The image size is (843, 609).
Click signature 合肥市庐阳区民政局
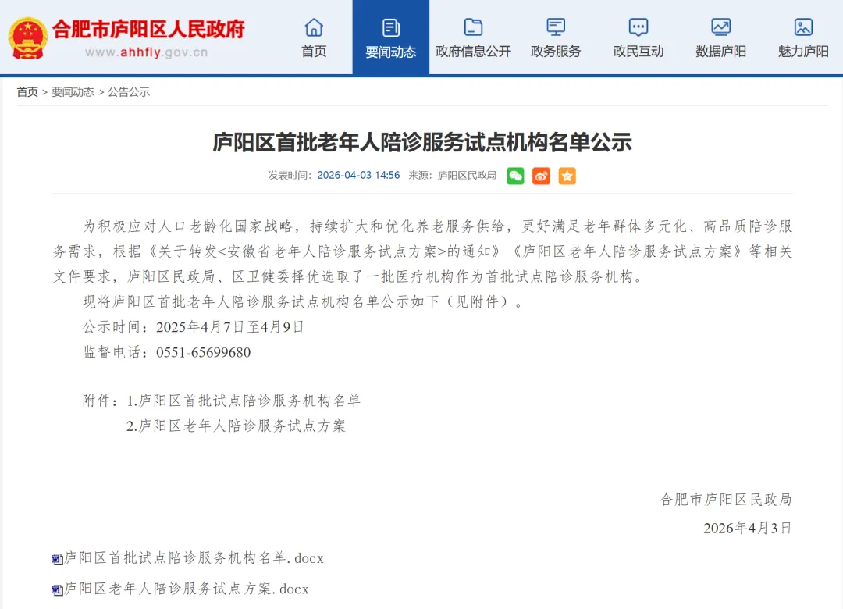click(x=726, y=500)
